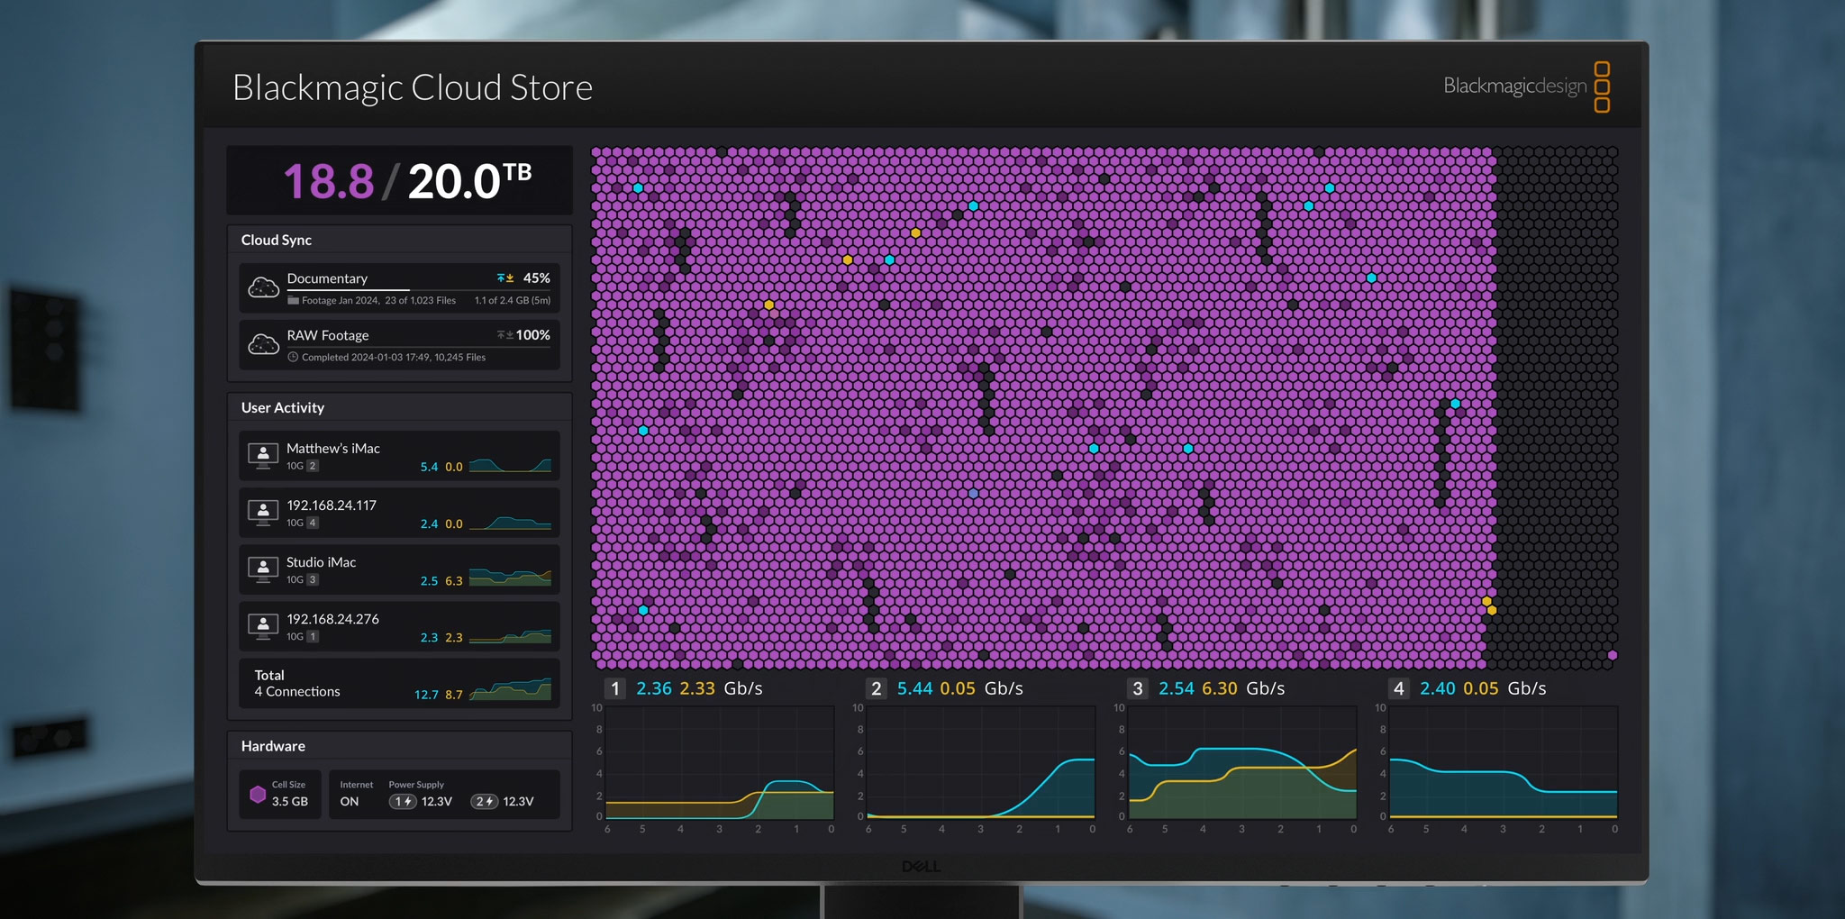Click the cloud icon for Documentary sync
Screen dimensions: 1845x919
tap(263, 288)
